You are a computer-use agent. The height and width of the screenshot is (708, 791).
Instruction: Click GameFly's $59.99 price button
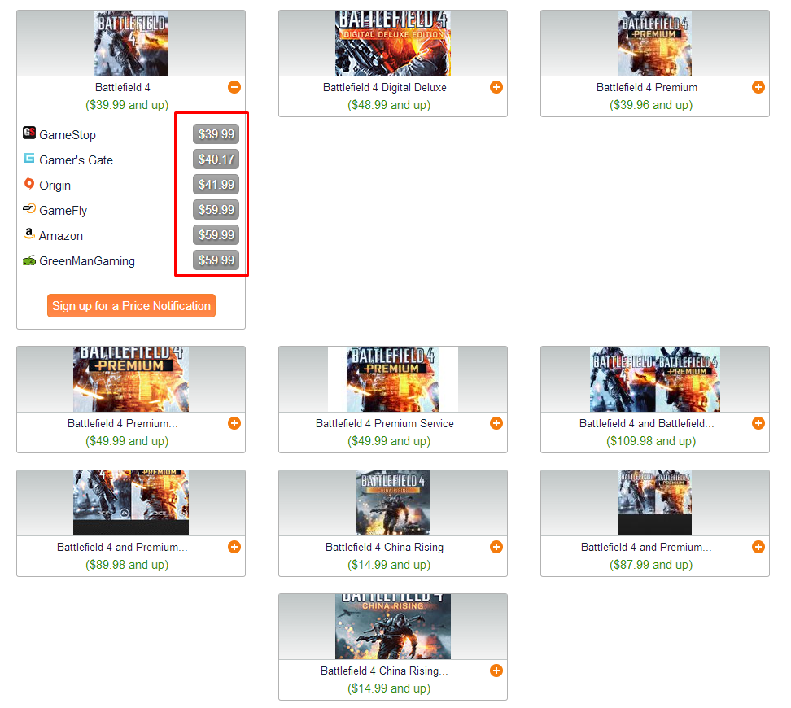click(216, 210)
